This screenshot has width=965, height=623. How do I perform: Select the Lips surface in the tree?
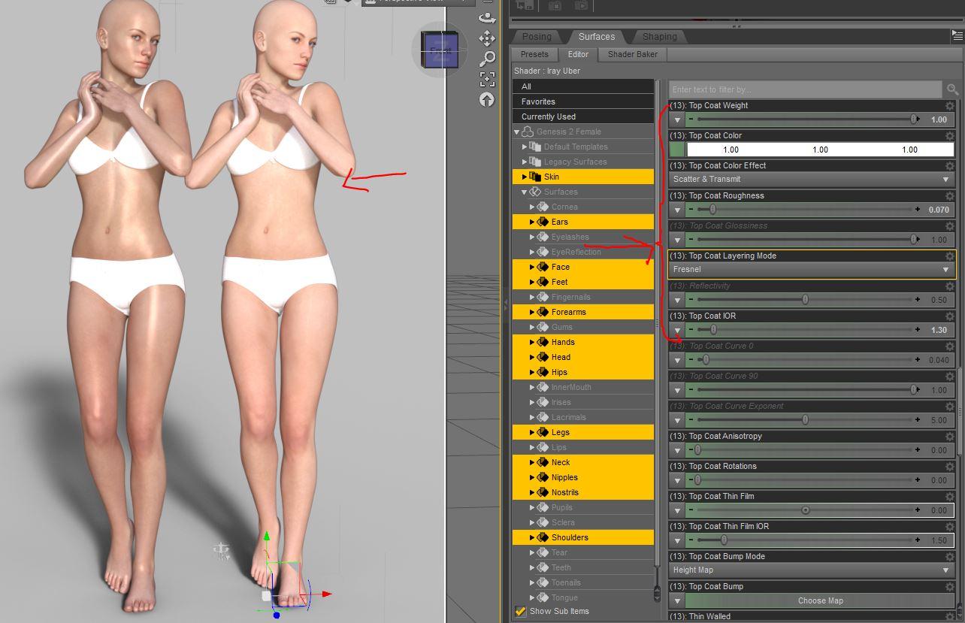583,447
